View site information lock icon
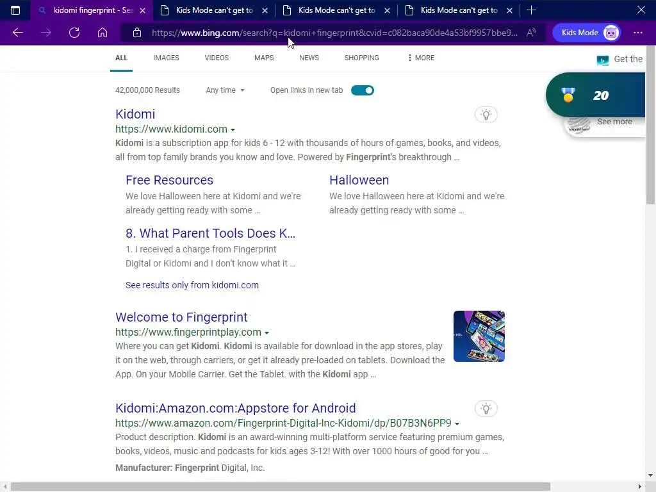The height and width of the screenshot is (492, 656). (137, 33)
